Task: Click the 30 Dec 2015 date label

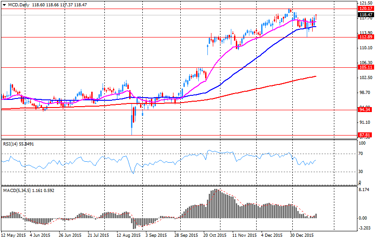Action: 302,235
